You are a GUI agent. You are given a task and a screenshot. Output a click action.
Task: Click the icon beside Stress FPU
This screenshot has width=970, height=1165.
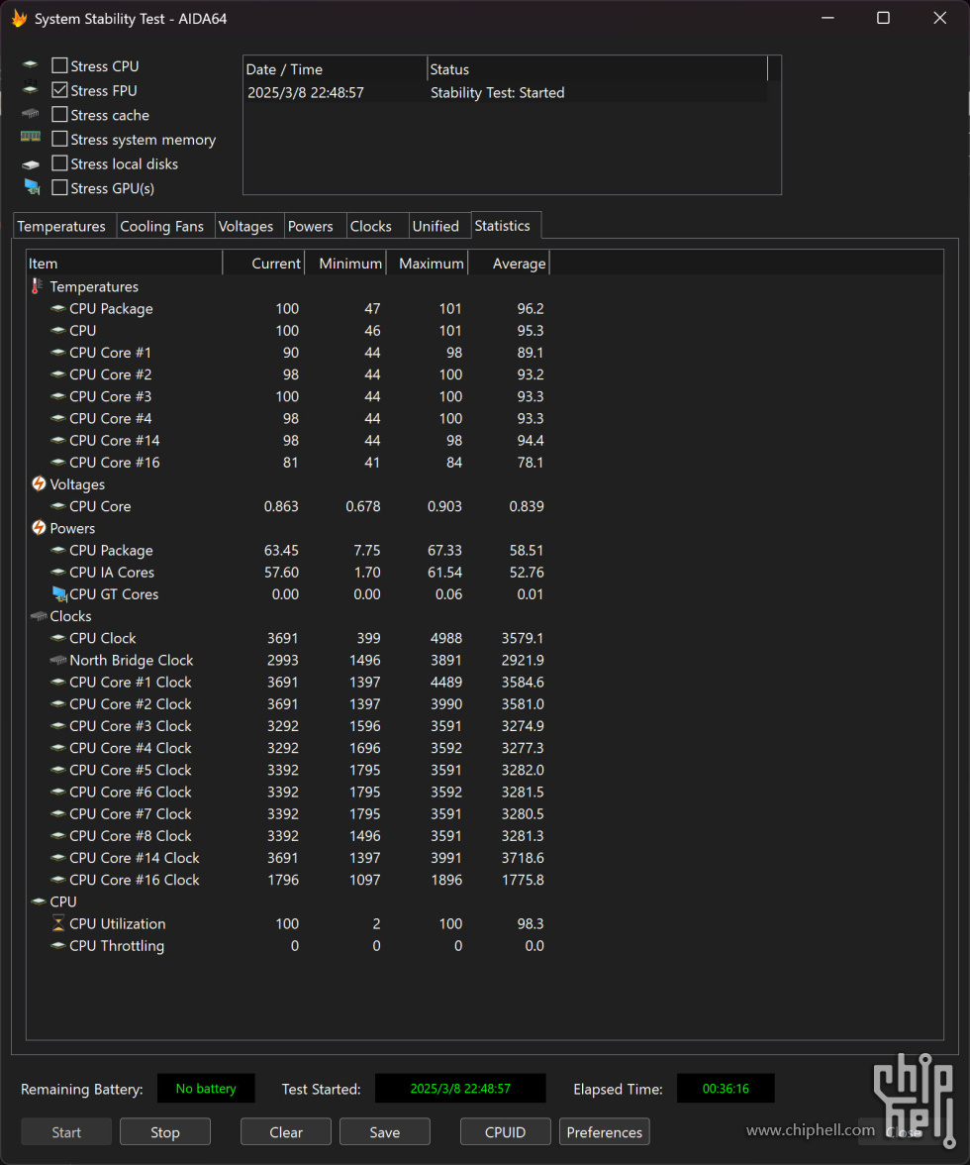pos(31,89)
